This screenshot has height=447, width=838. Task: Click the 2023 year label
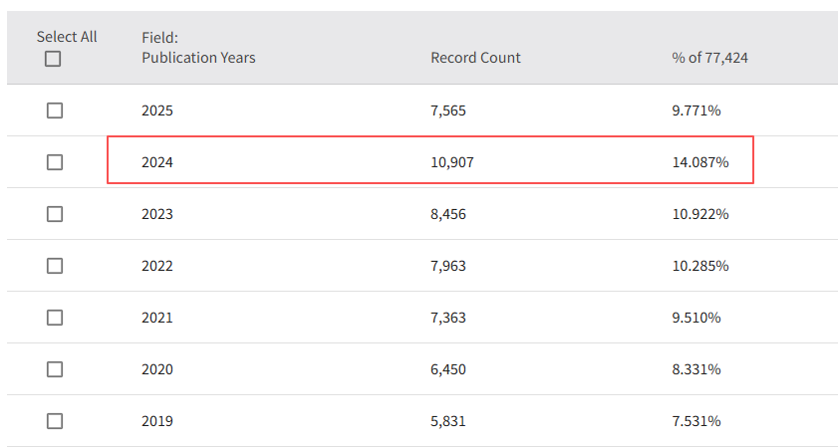[x=157, y=214]
